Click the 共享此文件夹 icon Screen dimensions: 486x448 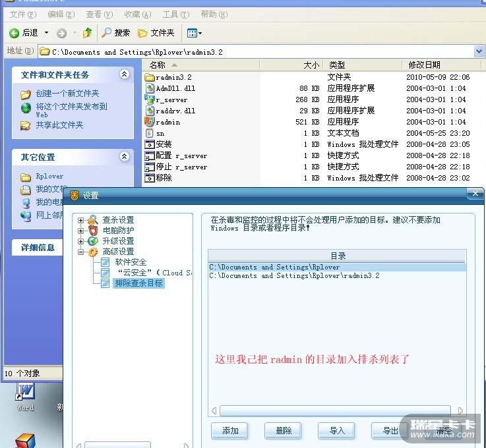pyautogui.click(x=26, y=125)
